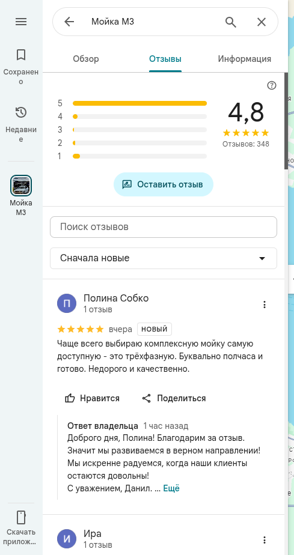Open more options for Полина Собко's review

pos(265,305)
